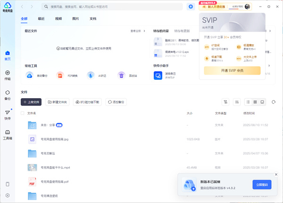Switch to 转存有更新 tab
283x203 pixels.
(x=182, y=31)
